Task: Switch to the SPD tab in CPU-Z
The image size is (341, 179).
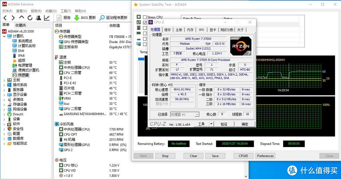Action: [201, 30]
